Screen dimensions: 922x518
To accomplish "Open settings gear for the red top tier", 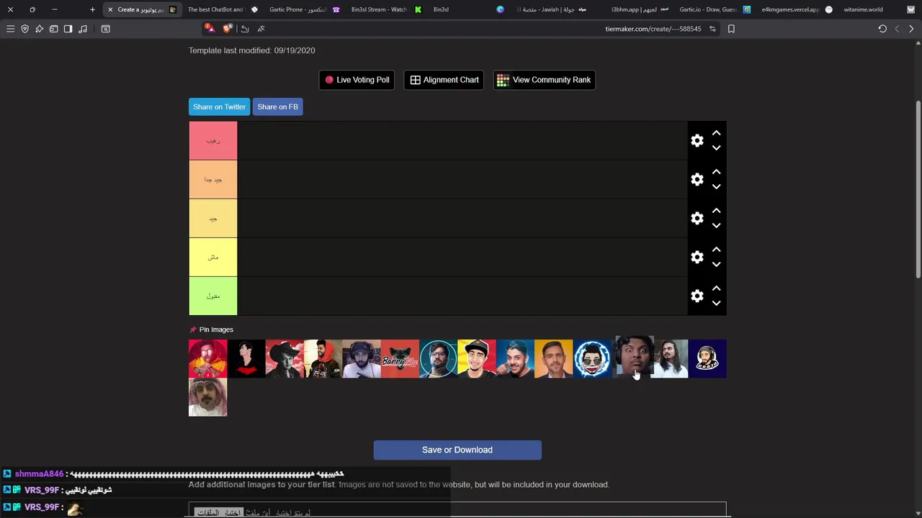I will pyautogui.click(x=697, y=141).
